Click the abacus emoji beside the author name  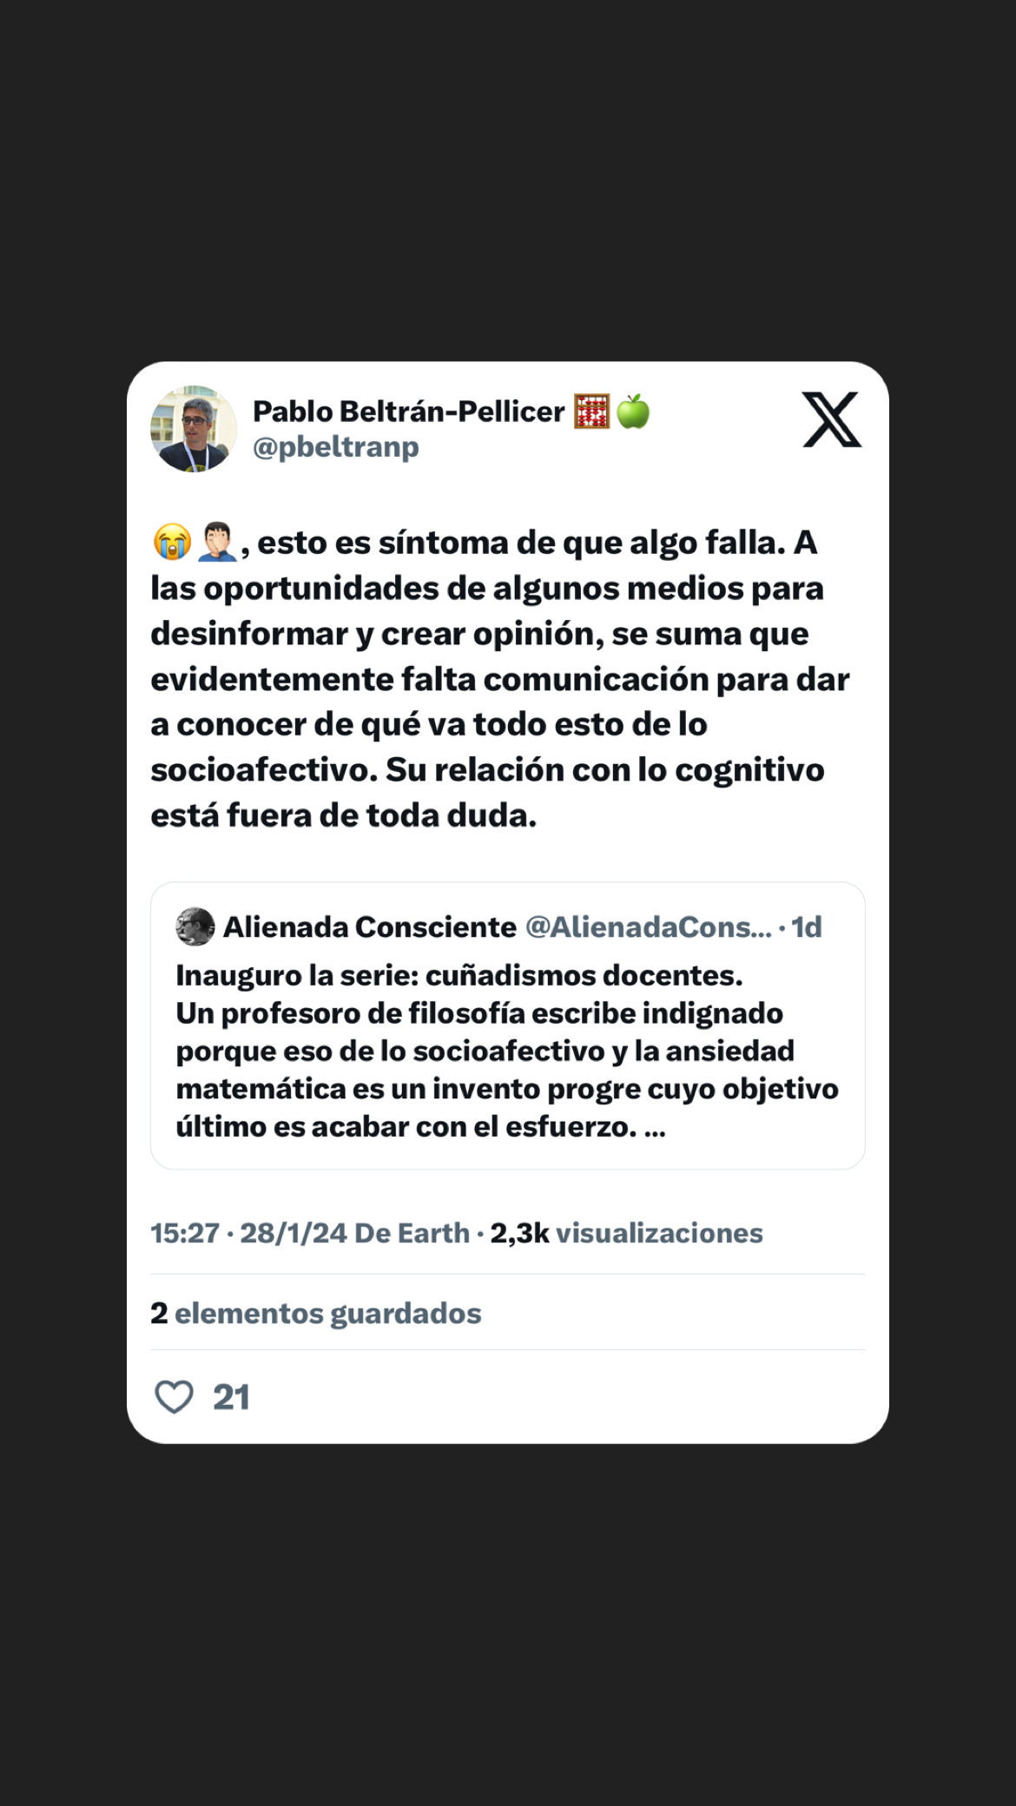(592, 412)
